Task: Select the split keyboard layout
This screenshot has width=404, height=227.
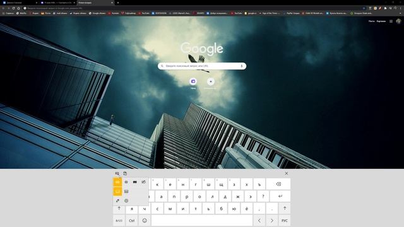Action: (134, 182)
